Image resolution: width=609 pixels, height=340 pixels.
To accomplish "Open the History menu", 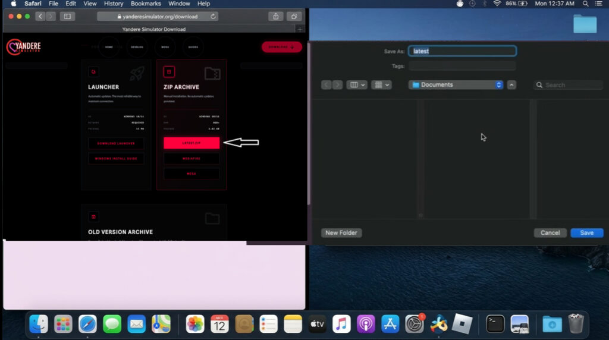I will point(114,4).
